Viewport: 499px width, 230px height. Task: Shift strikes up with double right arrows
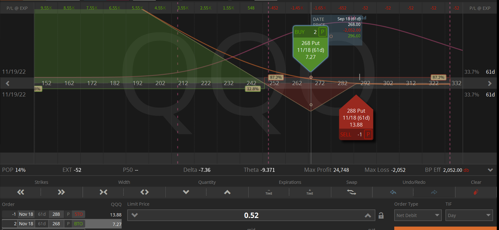(x=61, y=192)
